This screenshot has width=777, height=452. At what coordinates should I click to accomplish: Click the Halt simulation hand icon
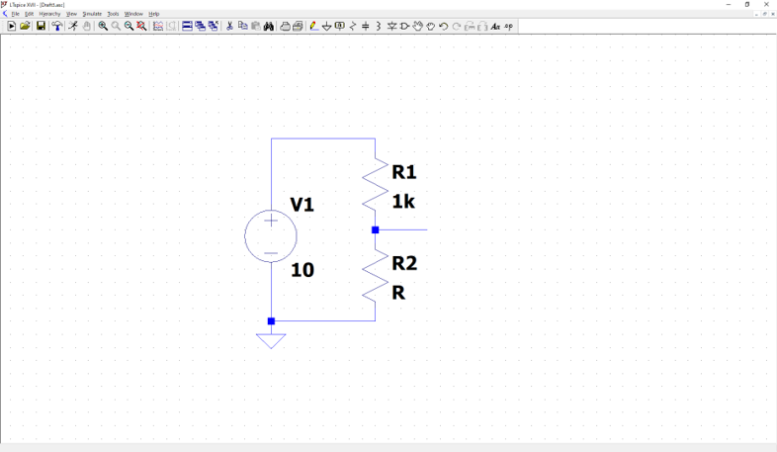[87, 27]
